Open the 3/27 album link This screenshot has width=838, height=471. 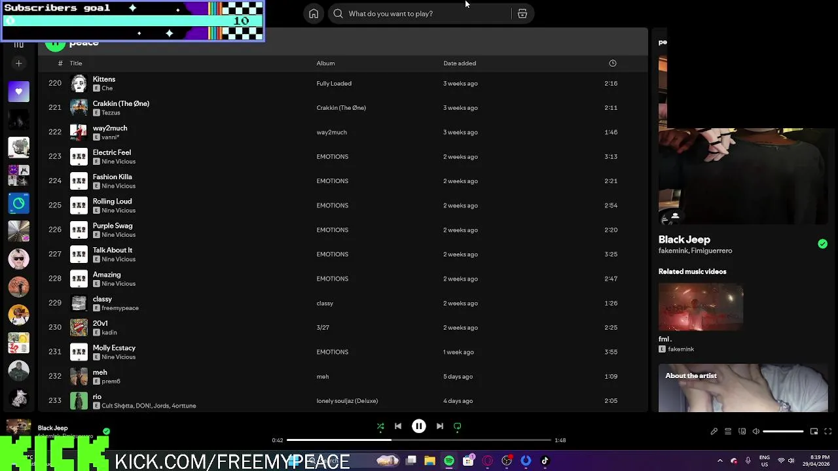pyautogui.click(x=323, y=328)
